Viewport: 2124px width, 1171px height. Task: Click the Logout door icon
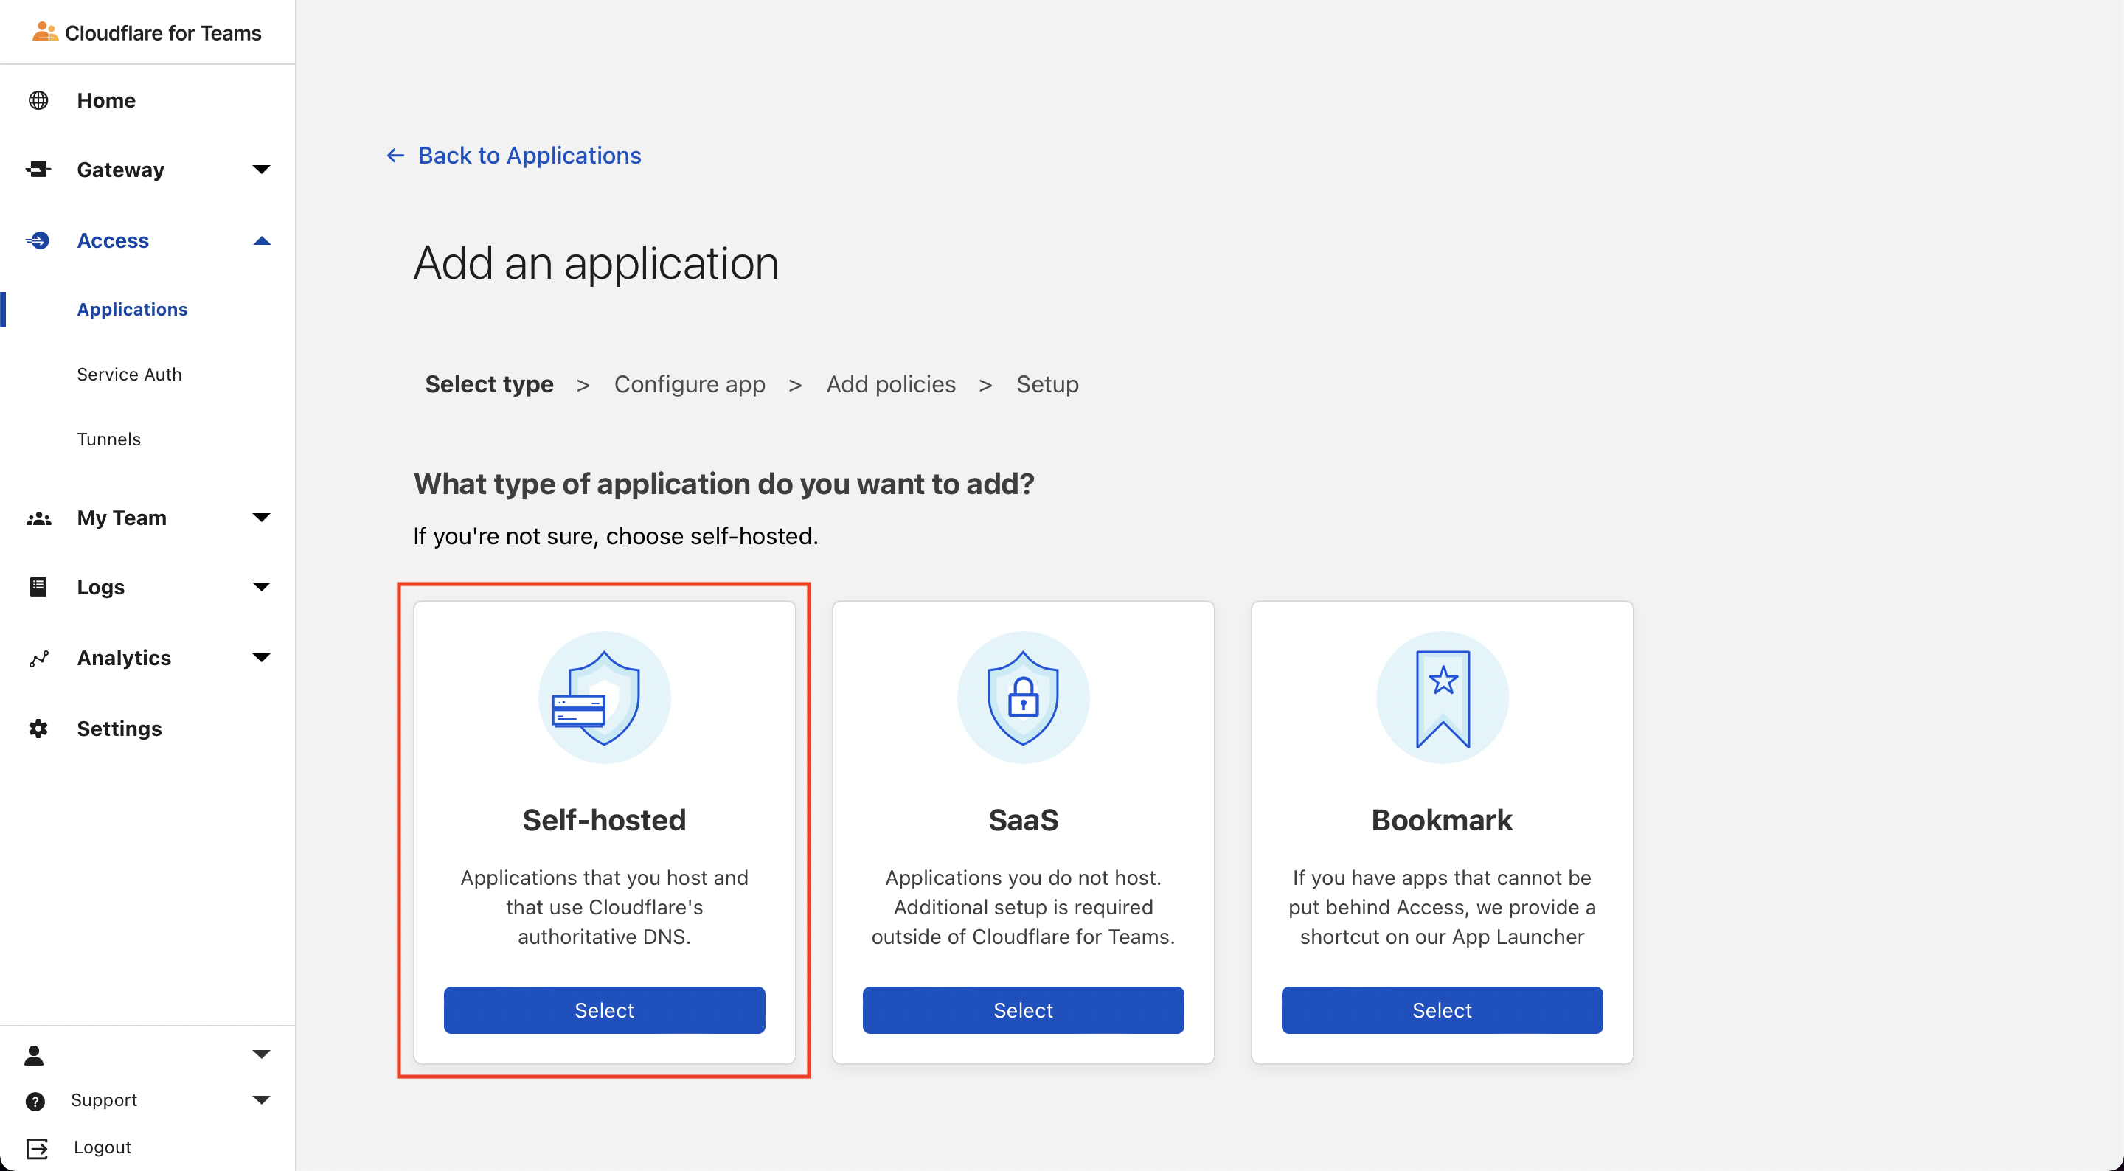point(36,1148)
